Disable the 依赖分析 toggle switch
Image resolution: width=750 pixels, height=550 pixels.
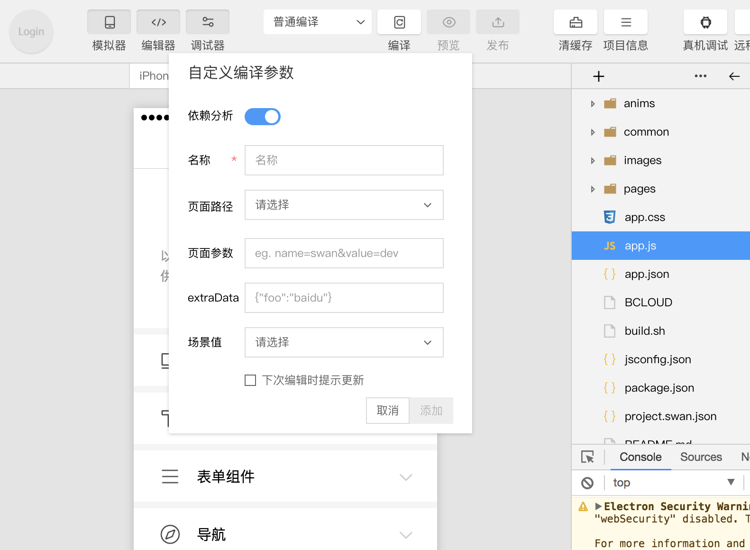pyautogui.click(x=263, y=117)
